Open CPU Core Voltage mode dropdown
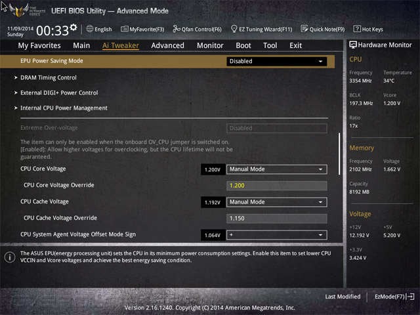Viewport: 420px width, 315px height. pos(277,169)
